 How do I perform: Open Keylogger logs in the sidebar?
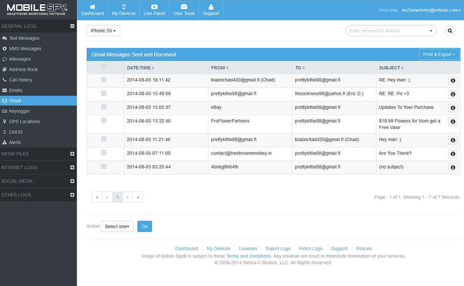coord(20,111)
